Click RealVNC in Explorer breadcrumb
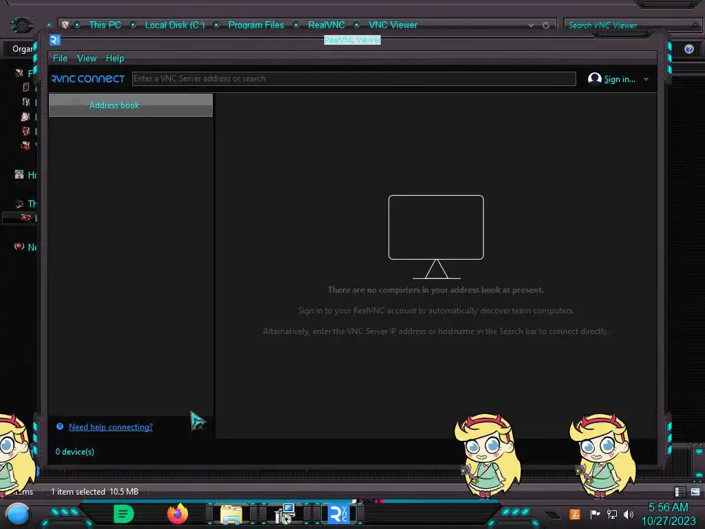Viewport: 705px width, 529px height. click(x=326, y=25)
